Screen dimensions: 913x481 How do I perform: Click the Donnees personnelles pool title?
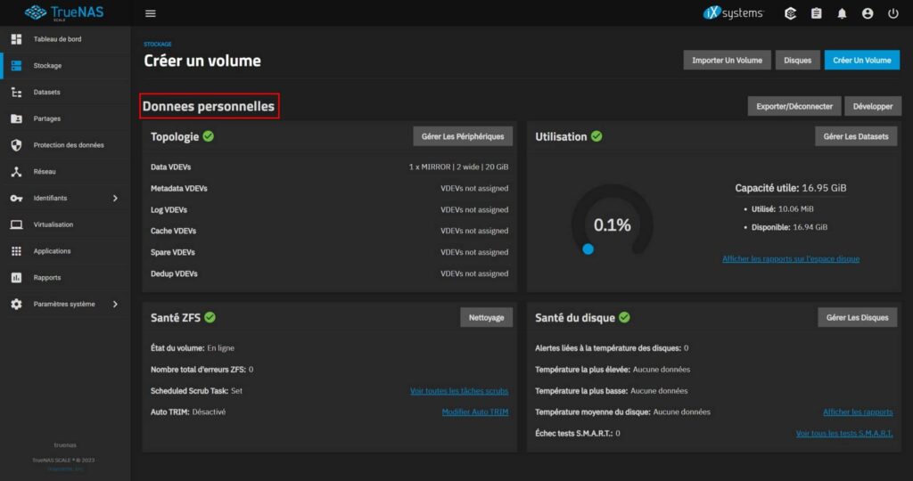[209, 106]
